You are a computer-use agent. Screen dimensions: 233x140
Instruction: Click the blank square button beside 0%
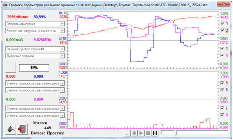coord(11,67)
